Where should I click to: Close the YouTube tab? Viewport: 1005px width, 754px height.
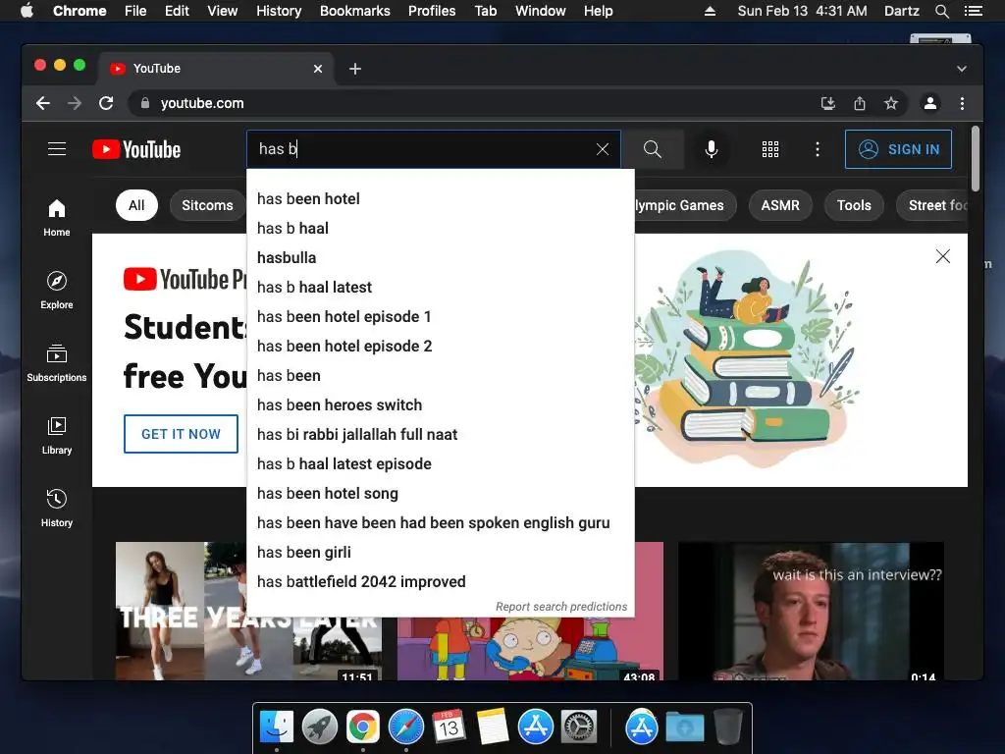(318, 69)
